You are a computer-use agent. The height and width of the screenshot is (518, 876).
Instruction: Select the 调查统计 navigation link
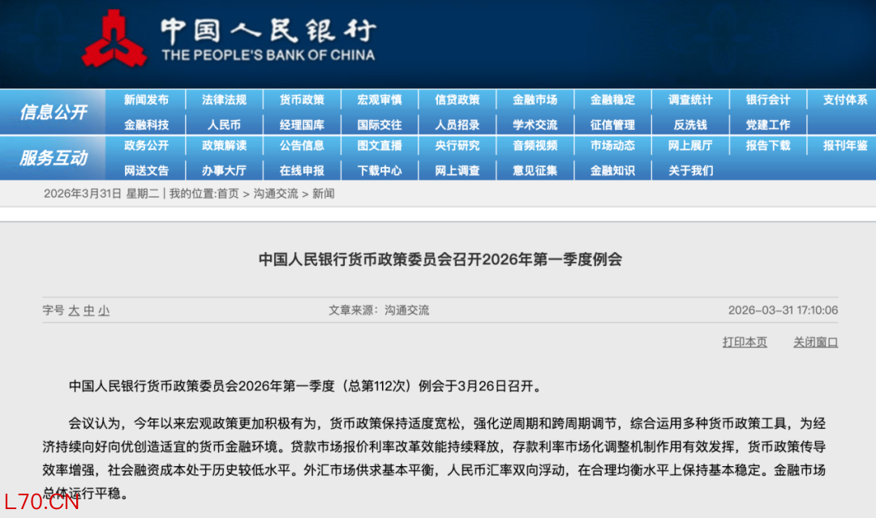pos(690,101)
